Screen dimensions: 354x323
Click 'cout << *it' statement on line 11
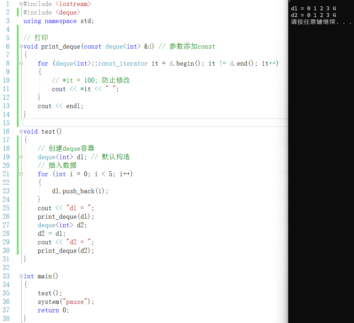click(71, 89)
